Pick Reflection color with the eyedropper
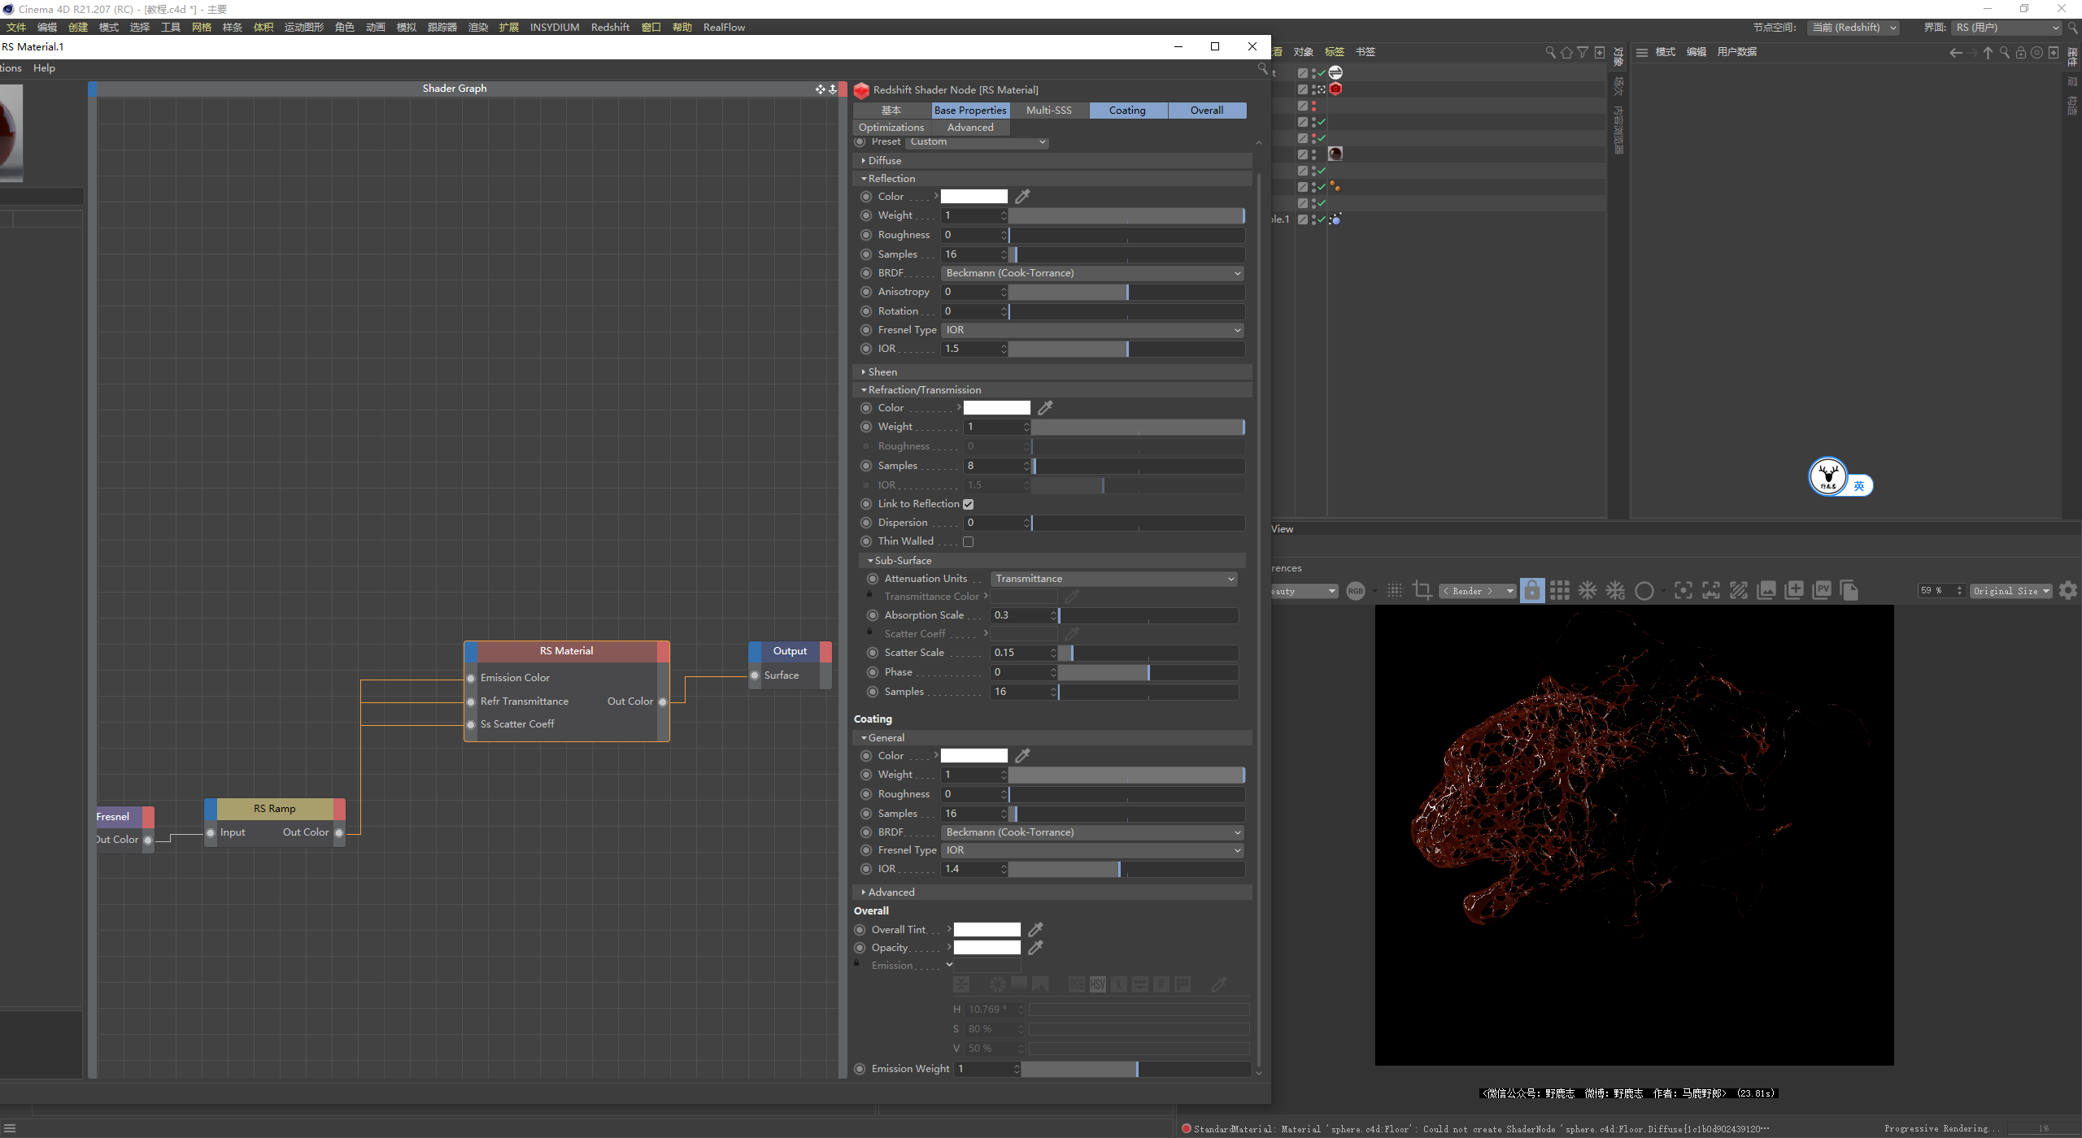2082x1138 pixels. point(1023,197)
